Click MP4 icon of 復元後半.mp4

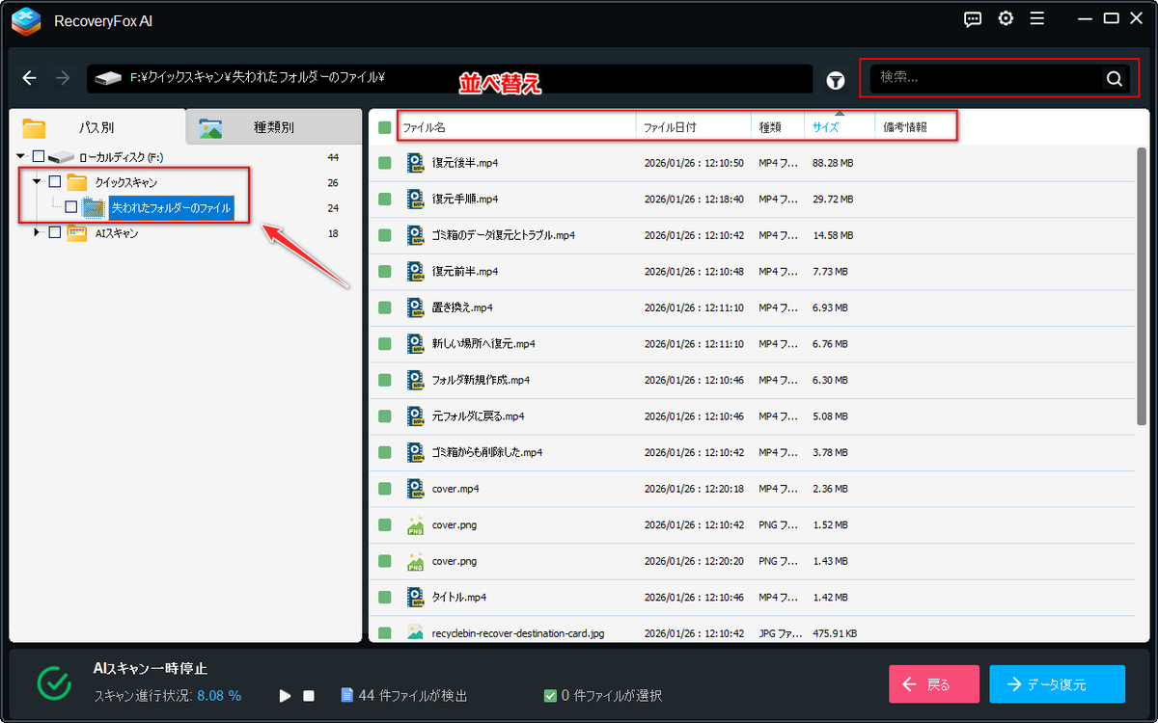click(415, 163)
